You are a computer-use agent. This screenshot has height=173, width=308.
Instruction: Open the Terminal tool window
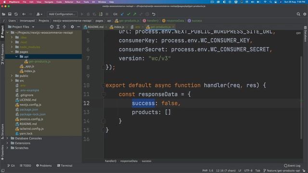coord(65,165)
